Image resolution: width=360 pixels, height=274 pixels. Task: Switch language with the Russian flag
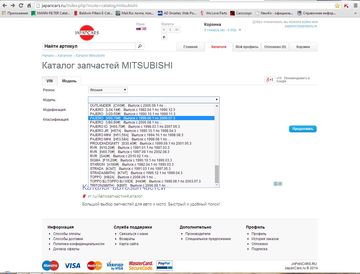point(138,29)
